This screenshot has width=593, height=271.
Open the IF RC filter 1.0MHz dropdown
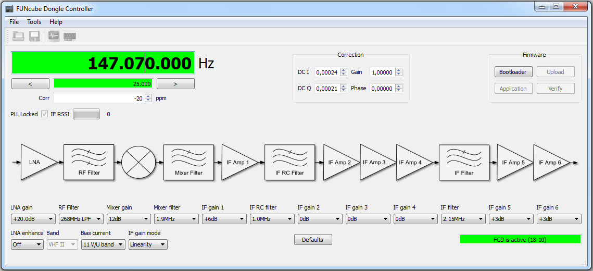(x=272, y=219)
